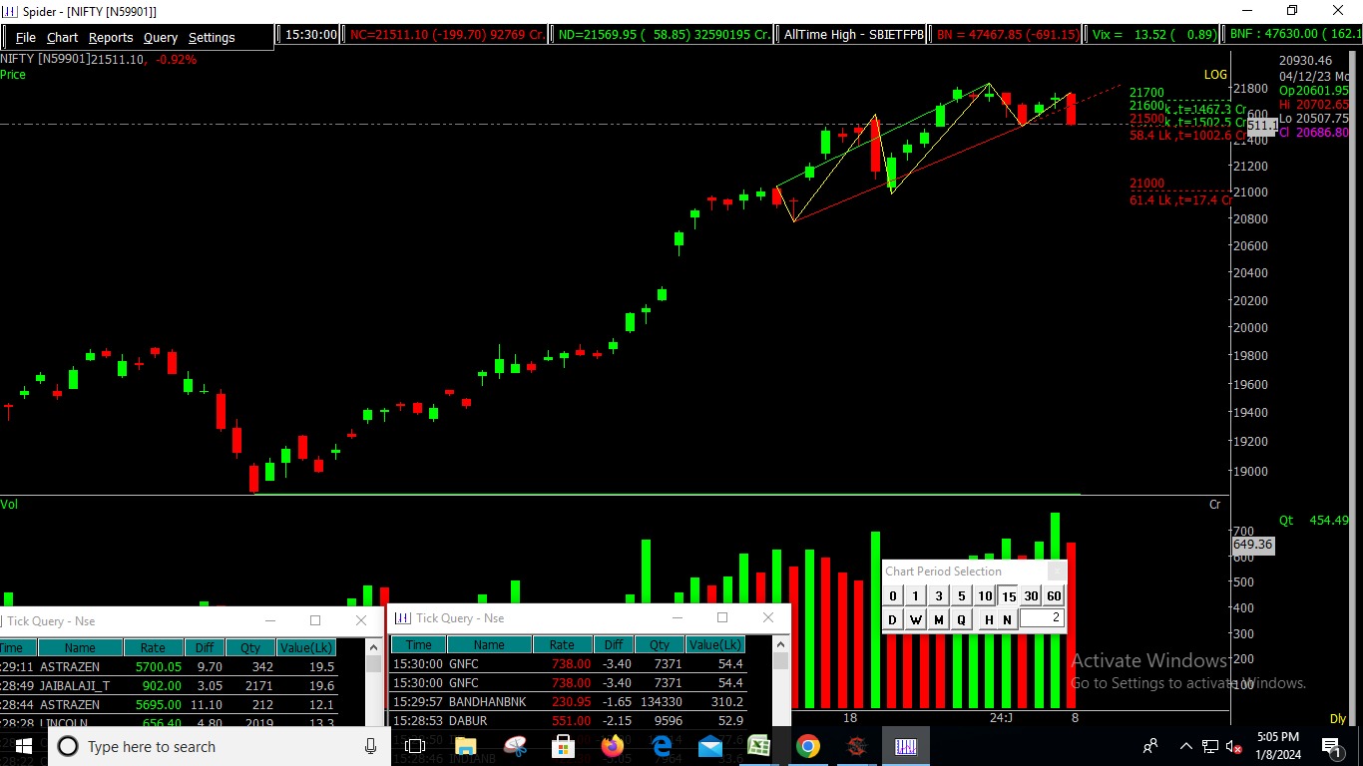Click the microphone icon in the search box
The image size is (1363, 766).
pos(370,746)
